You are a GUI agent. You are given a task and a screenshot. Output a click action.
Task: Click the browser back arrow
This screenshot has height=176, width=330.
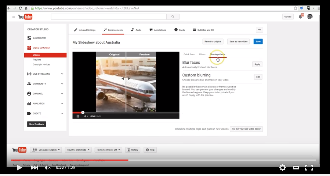tap(9, 8)
